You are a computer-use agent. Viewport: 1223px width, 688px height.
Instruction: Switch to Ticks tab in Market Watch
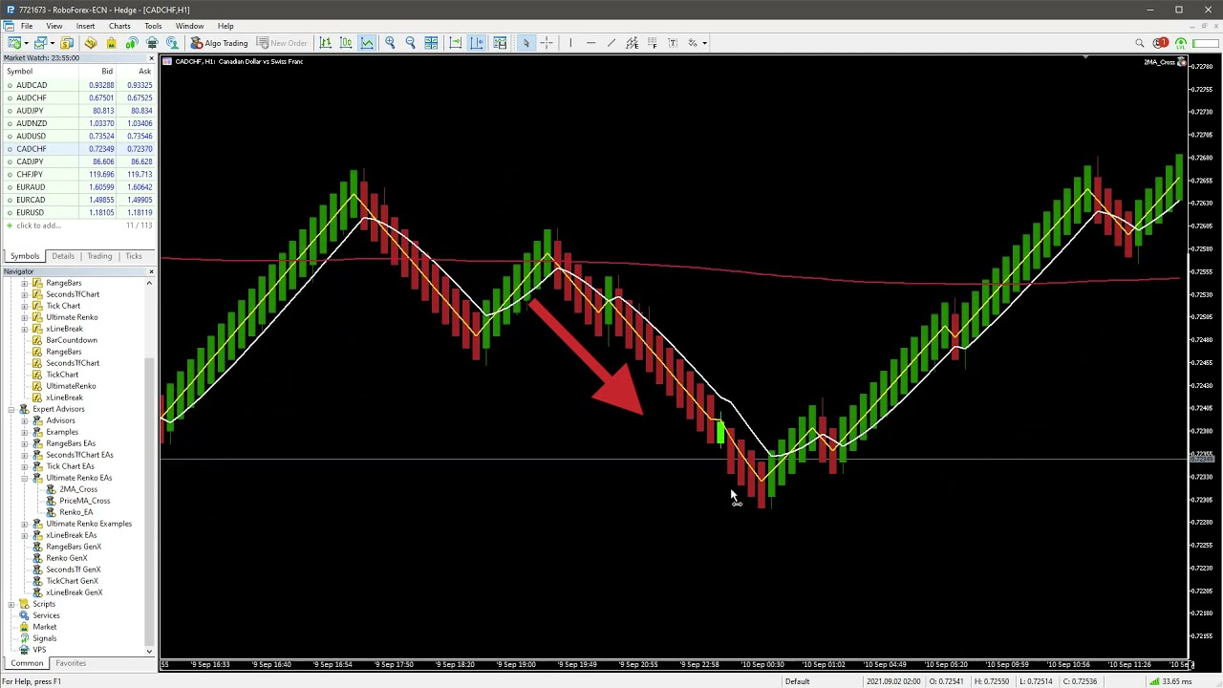click(x=134, y=256)
